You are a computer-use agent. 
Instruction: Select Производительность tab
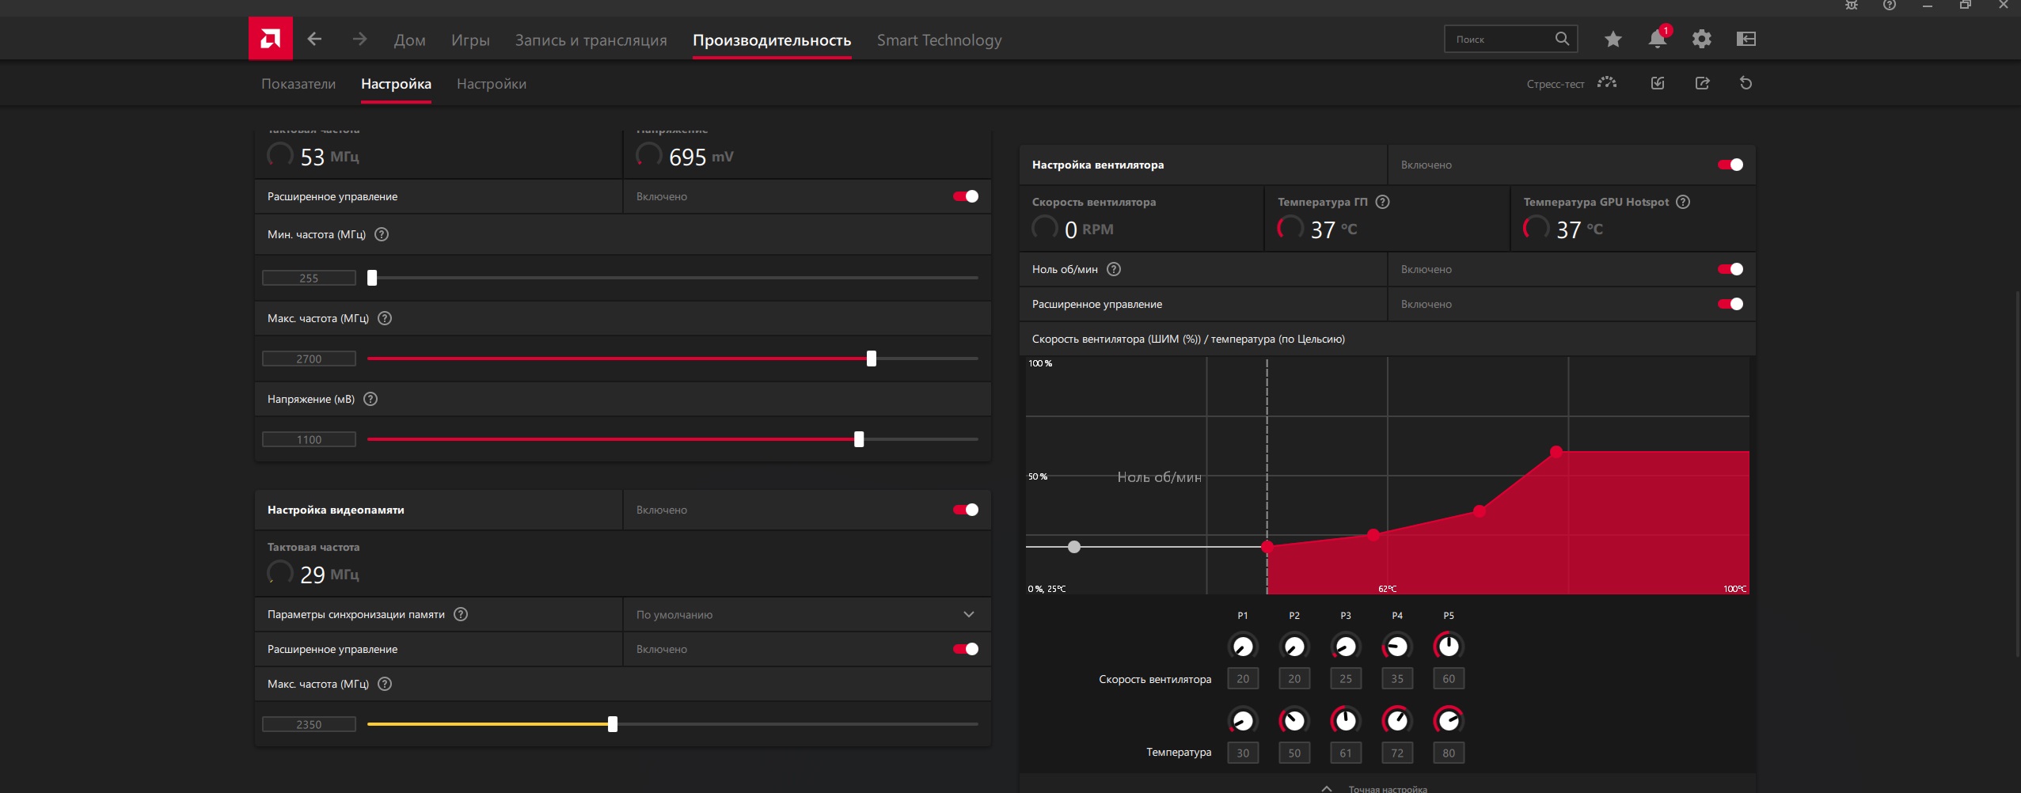(x=772, y=40)
